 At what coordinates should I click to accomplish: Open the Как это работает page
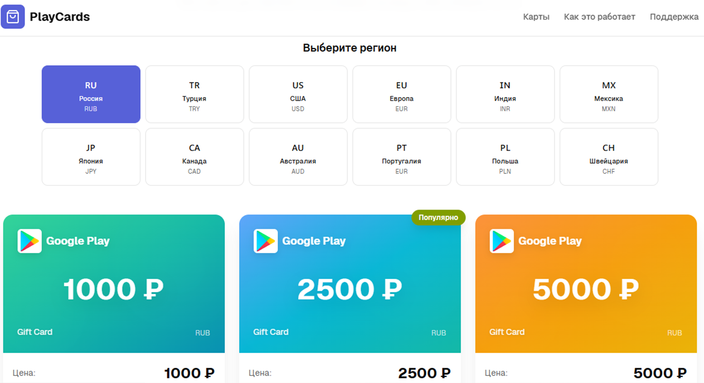point(599,17)
